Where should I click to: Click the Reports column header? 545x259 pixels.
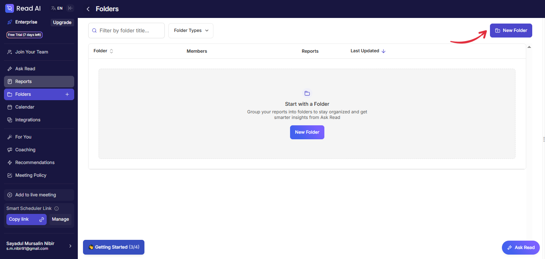tap(310, 51)
